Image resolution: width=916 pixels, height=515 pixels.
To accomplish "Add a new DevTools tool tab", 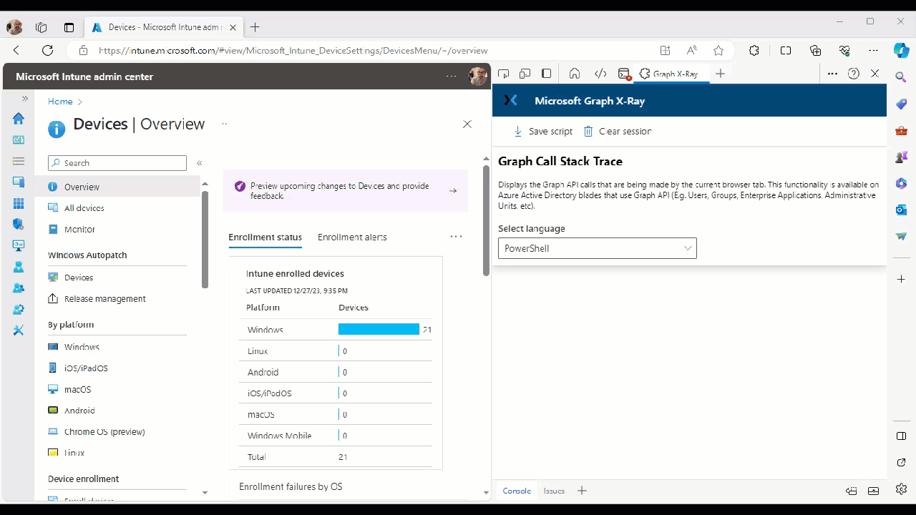I will [x=721, y=74].
